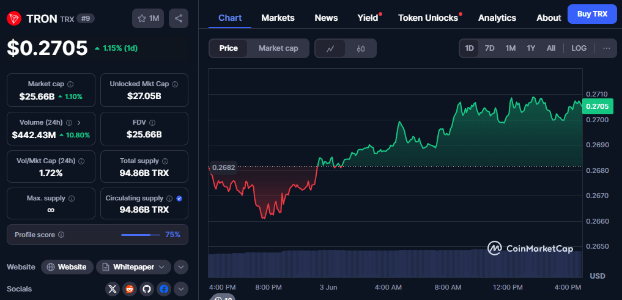This screenshot has width=622, height=300.
Task: Select the Market cap chart toggle
Action: click(278, 48)
